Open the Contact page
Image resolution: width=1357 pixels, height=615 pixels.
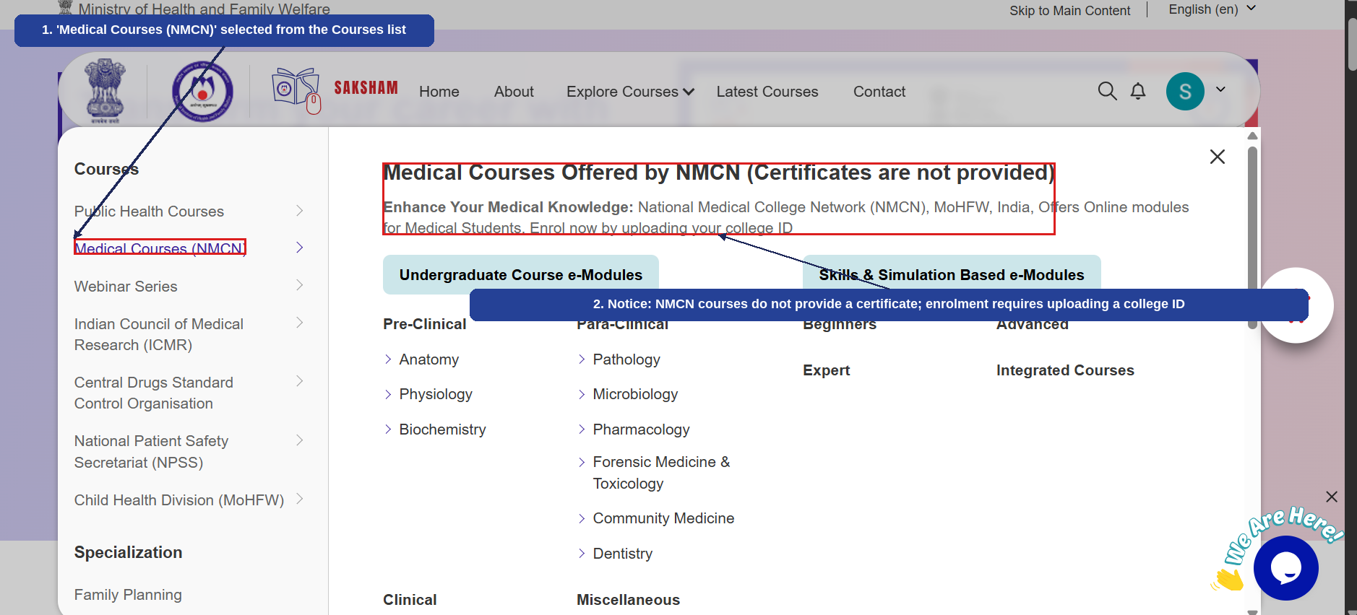pos(879,92)
